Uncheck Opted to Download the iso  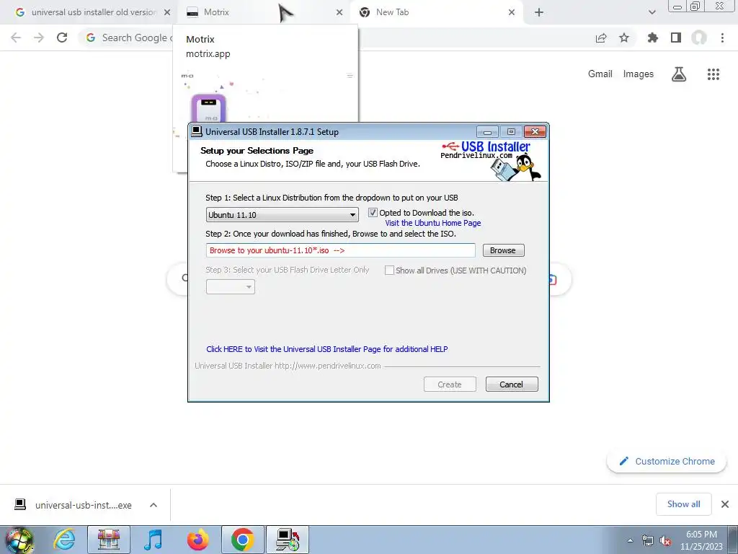tap(373, 213)
